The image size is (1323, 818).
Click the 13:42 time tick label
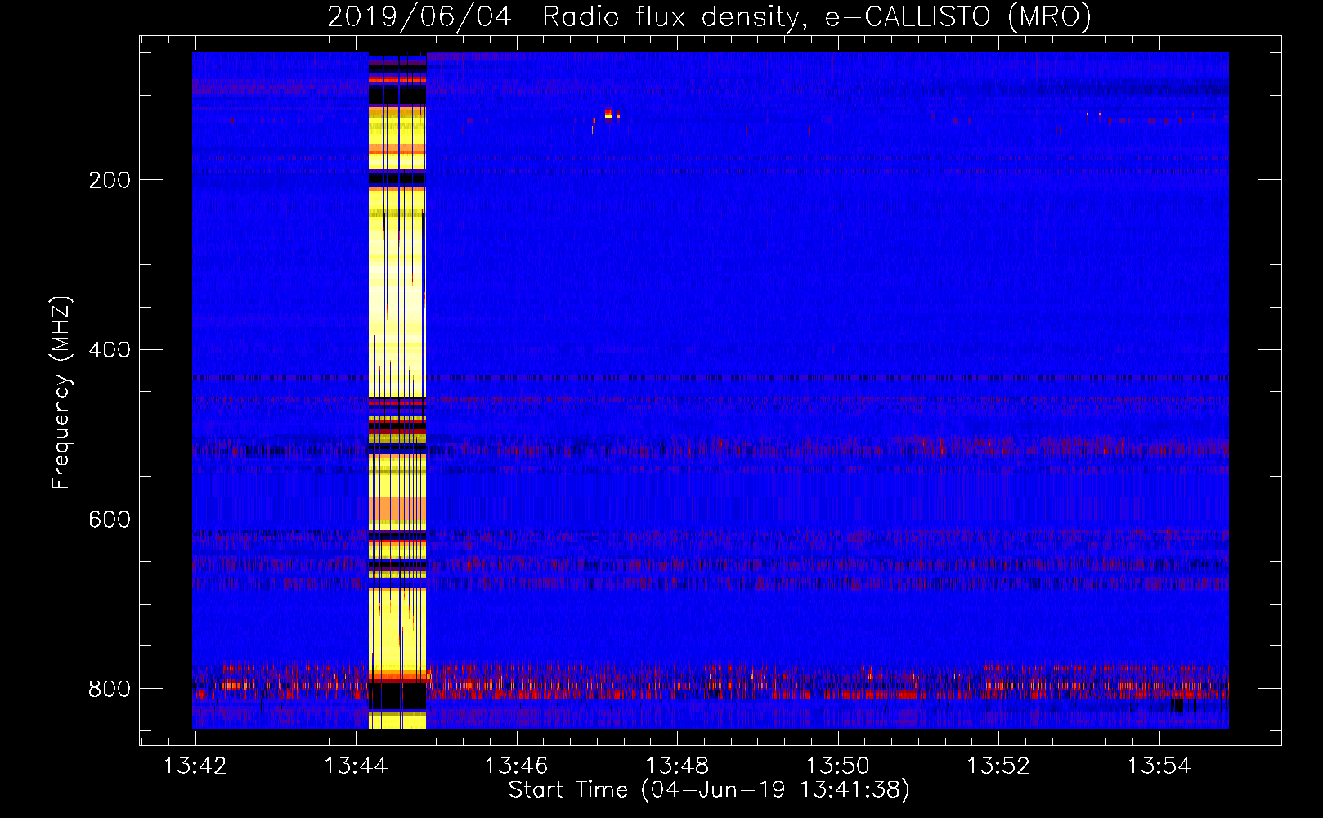click(195, 766)
